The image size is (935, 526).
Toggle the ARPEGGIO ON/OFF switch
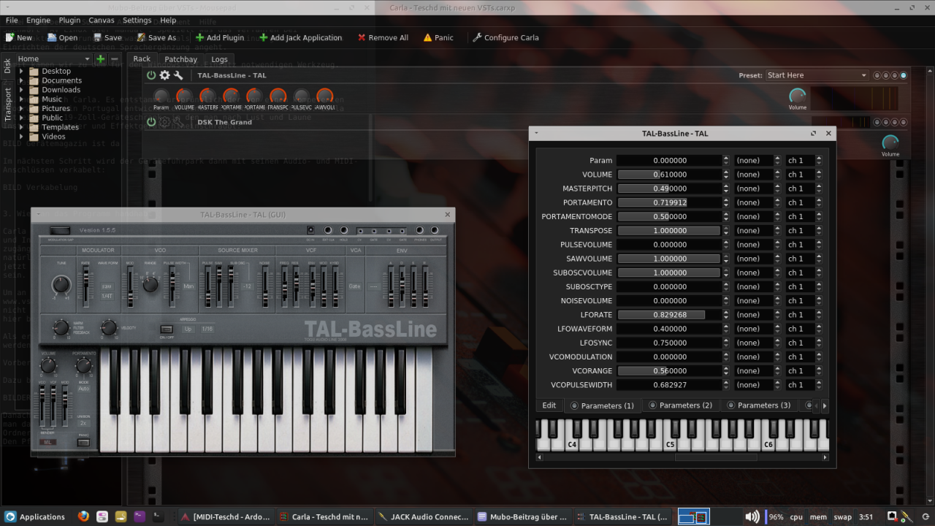pyautogui.click(x=167, y=329)
